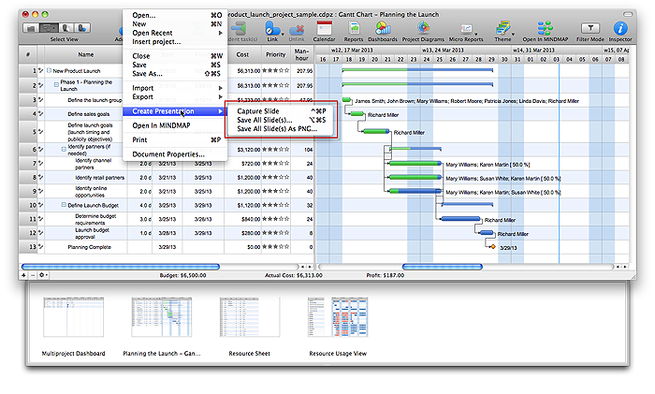Click the Indent task(s) toolbar icon

[239, 29]
